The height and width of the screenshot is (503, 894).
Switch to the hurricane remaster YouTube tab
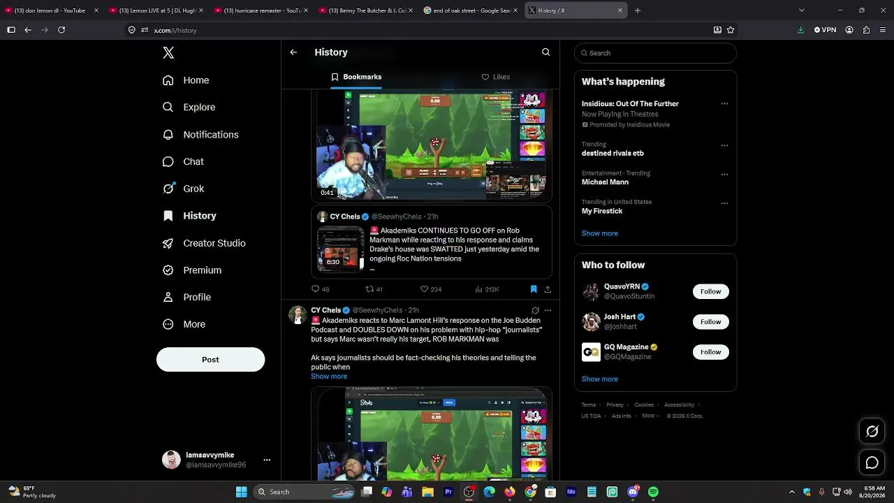click(261, 10)
